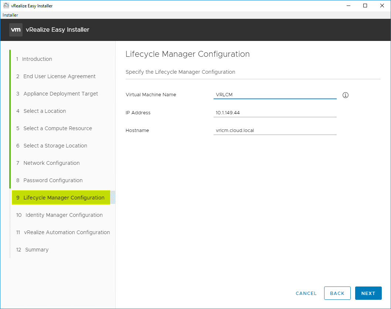
Task: Click the Virtual Machine Name info icon
Action: 346,95
